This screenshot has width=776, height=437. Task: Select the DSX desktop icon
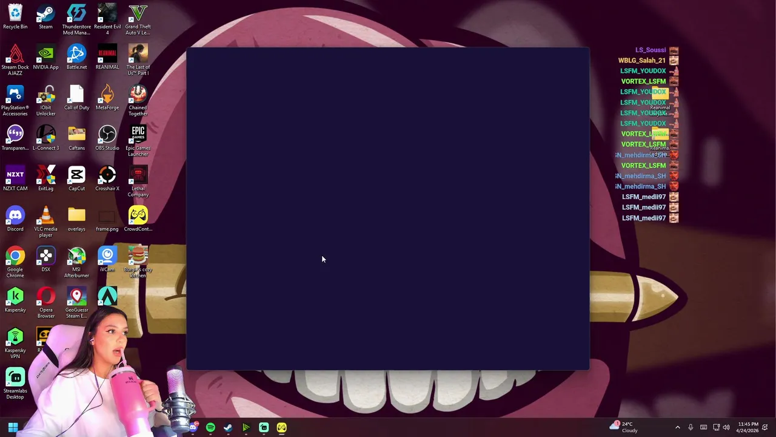coord(45,260)
